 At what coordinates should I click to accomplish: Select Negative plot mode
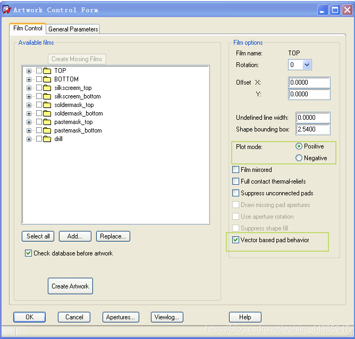[299, 158]
